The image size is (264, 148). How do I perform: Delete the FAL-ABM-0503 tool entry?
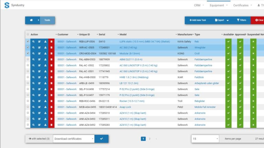click(51, 59)
